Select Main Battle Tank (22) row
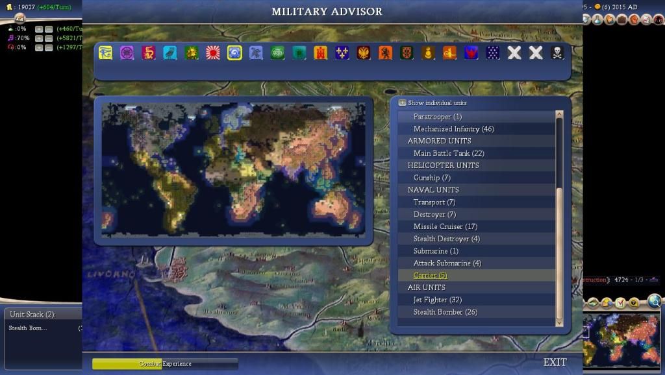This screenshot has height=375, width=665. (476, 153)
